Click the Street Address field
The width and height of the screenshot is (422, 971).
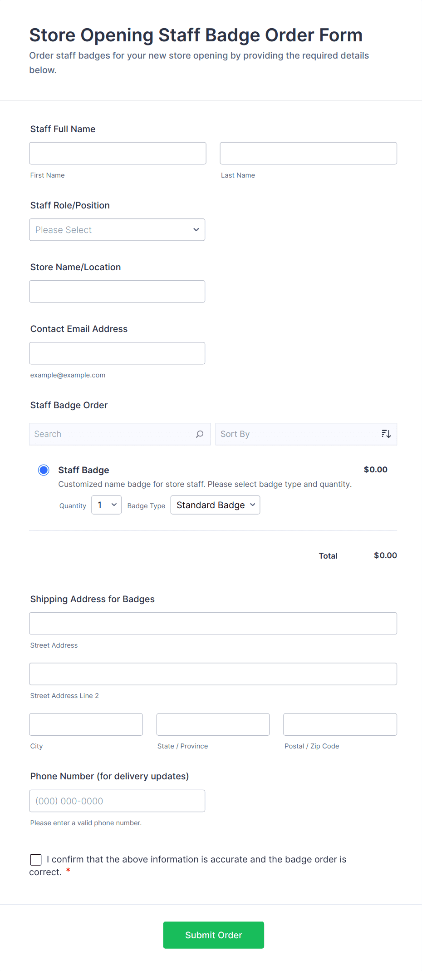coord(213,624)
